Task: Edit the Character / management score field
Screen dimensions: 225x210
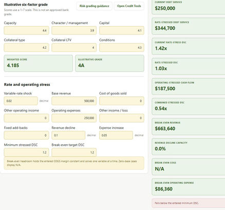Action: (x=74, y=30)
